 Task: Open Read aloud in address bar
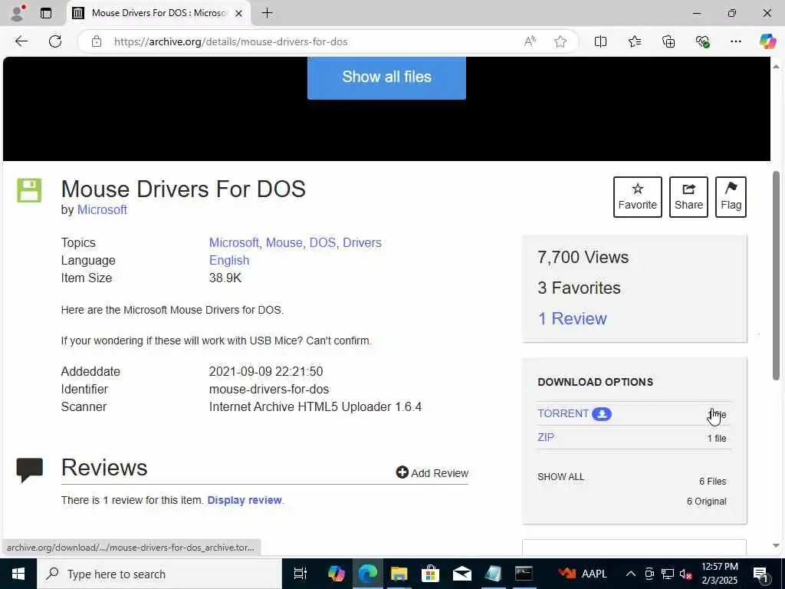tap(530, 41)
